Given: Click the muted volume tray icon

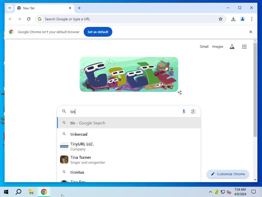Looking at the screenshot, I should (x=229, y=192).
